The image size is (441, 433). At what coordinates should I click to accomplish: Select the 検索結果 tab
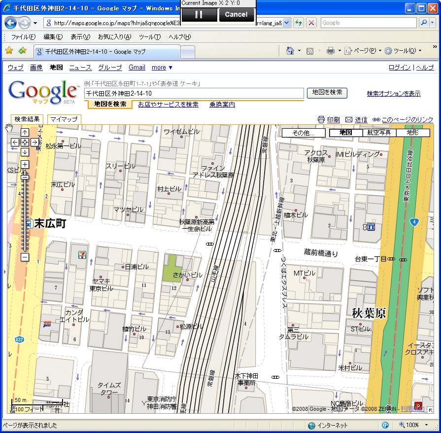point(27,119)
